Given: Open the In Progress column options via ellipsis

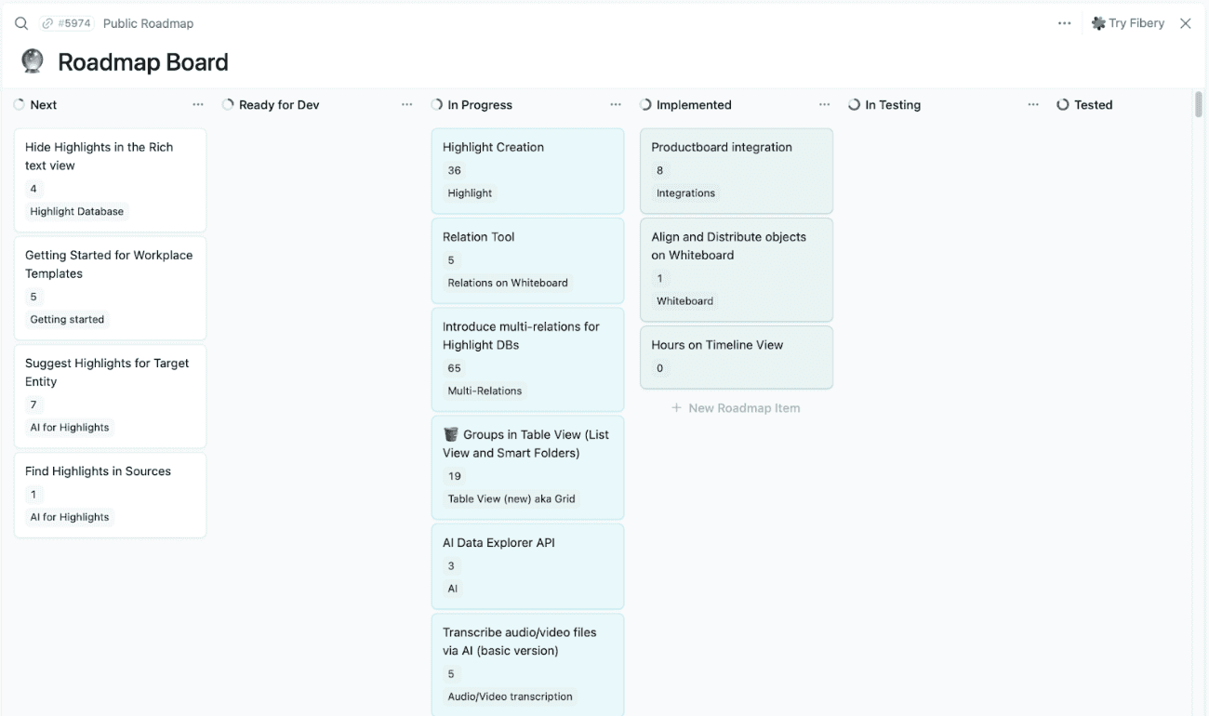Looking at the screenshot, I should 615,104.
